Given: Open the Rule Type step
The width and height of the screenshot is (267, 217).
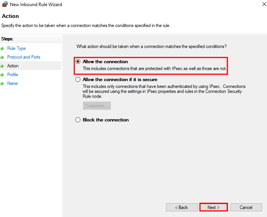Looking at the screenshot, I should tap(16, 48).
